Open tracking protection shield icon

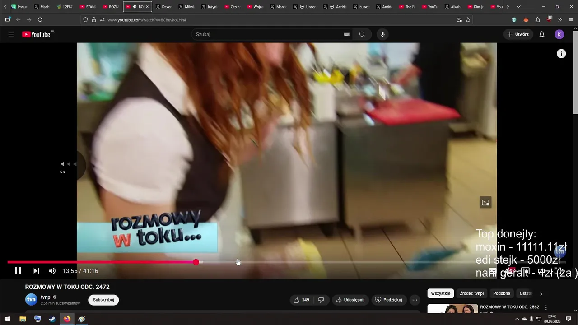85,20
